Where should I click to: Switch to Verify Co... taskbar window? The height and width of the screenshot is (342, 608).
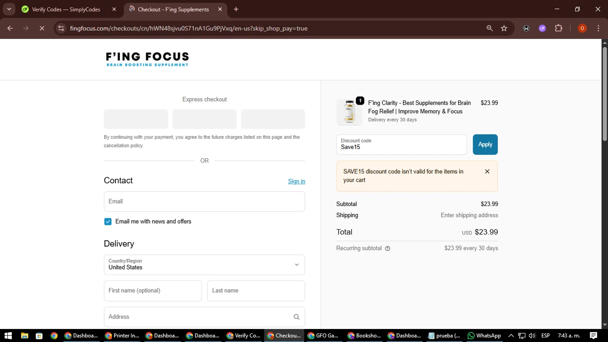244,336
